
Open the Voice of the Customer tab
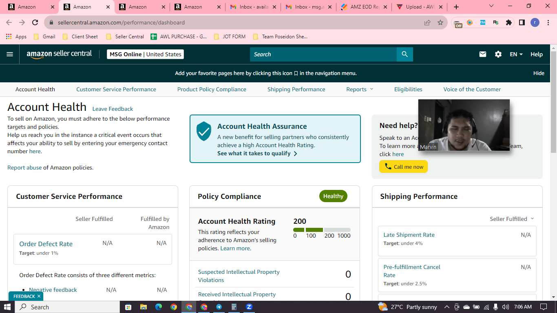472,89
